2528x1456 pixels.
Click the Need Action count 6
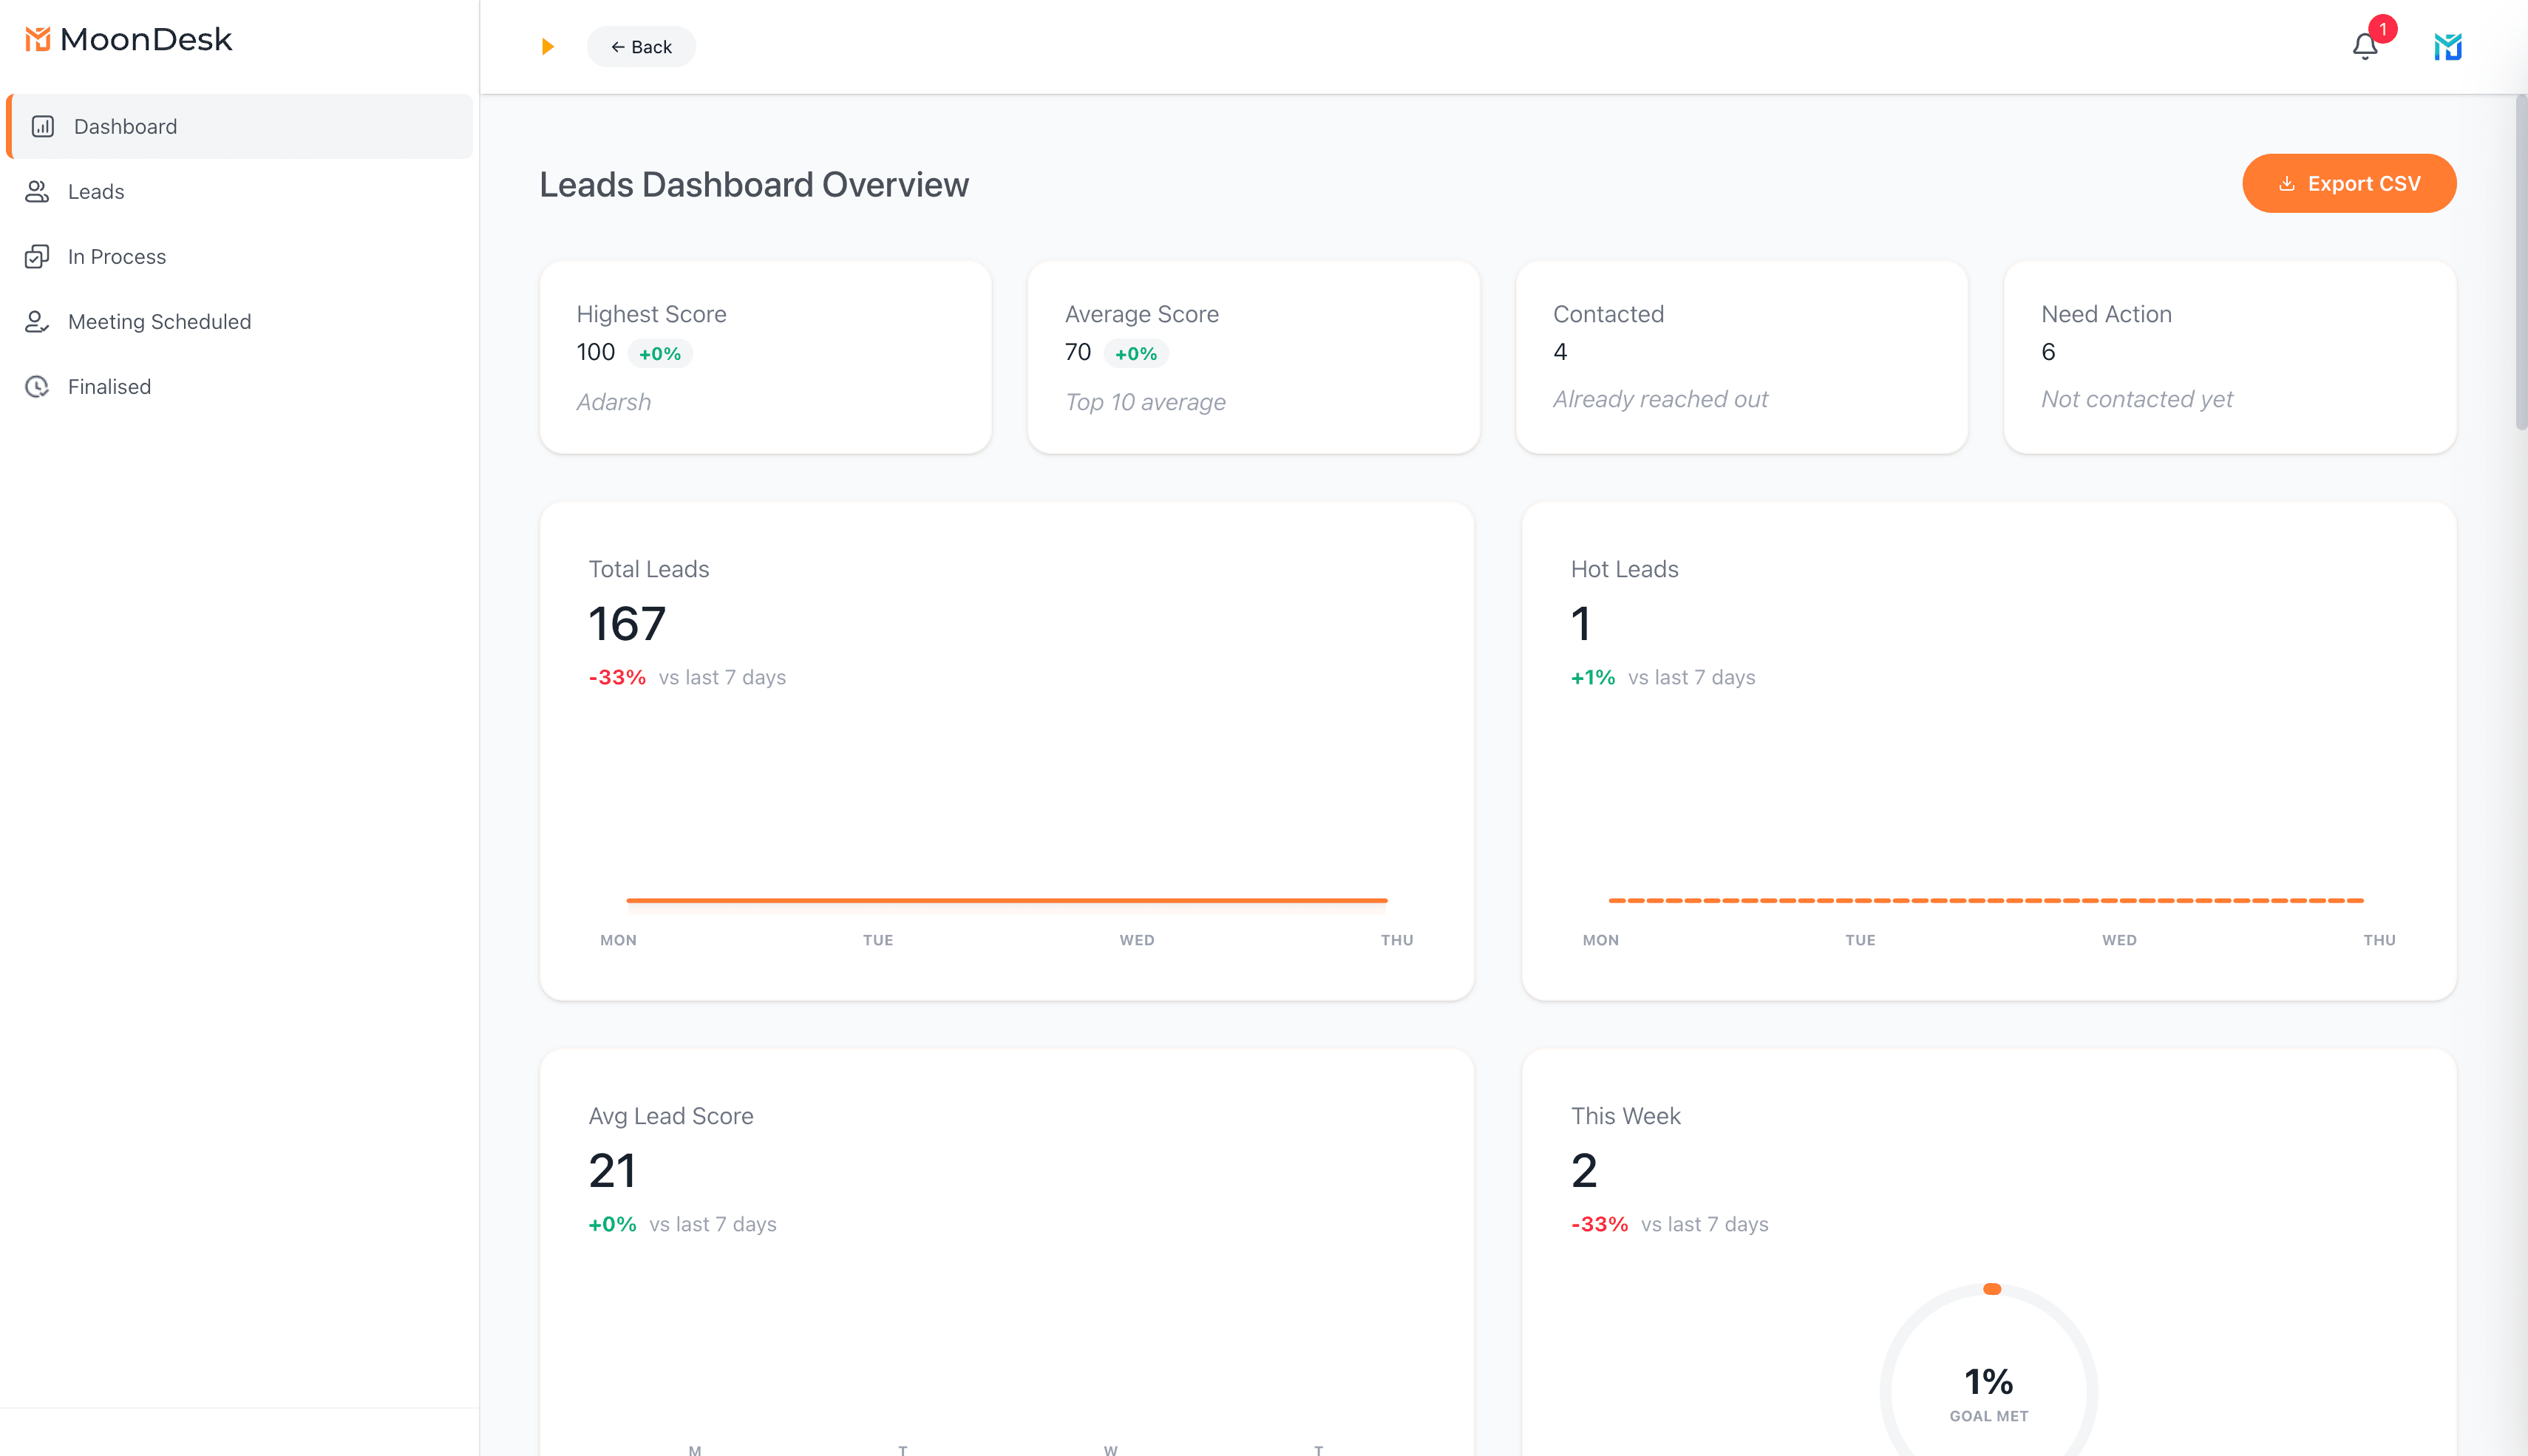tap(2048, 352)
